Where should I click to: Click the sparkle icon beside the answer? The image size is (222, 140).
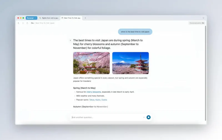point(70,40)
